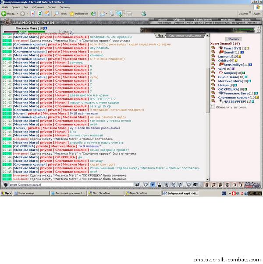Click the eraser clear chat icon
Viewport: 263px width, 264px height.
[146, 185]
